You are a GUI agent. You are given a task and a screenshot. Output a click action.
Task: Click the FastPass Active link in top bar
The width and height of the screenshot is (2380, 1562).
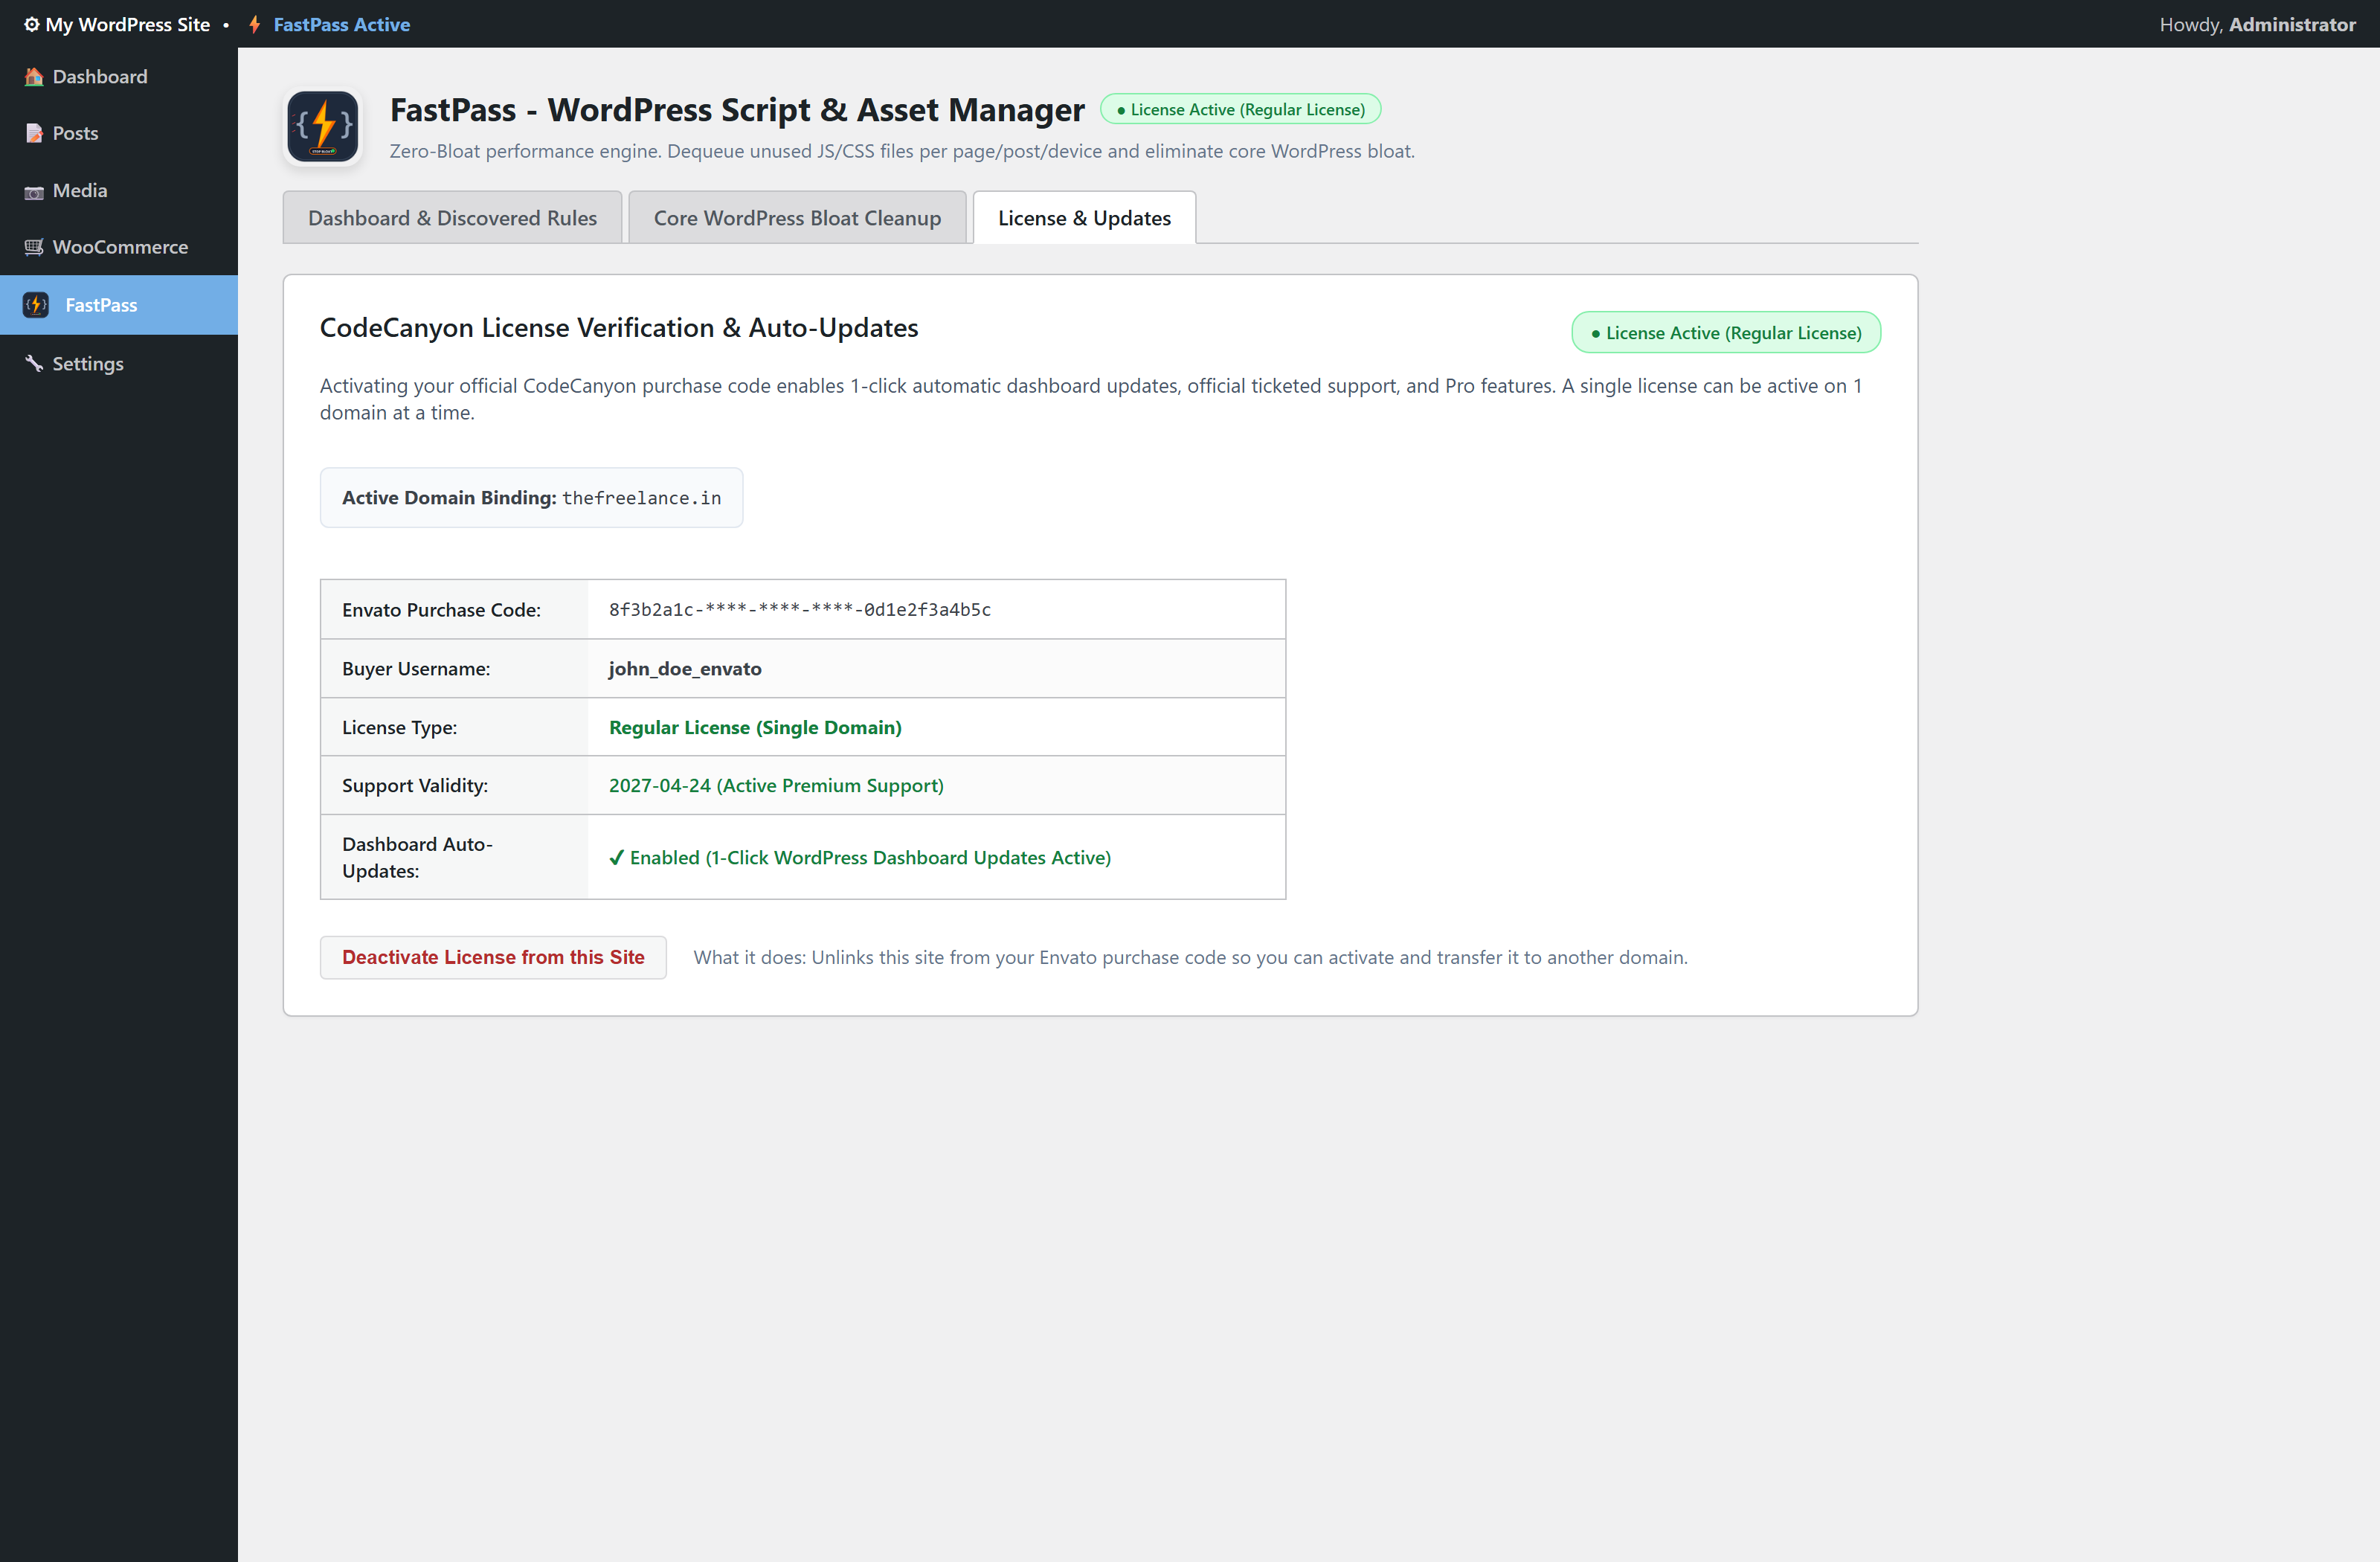(341, 24)
